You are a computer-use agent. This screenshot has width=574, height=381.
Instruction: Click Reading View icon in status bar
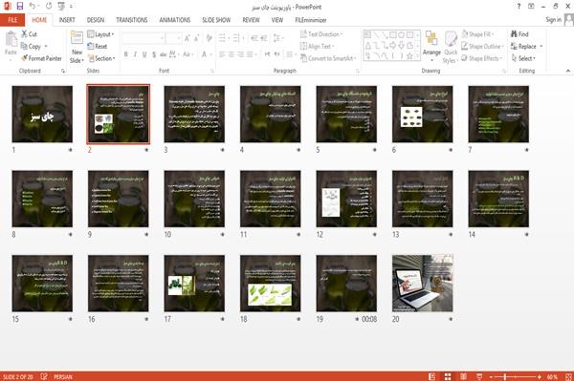tap(463, 376)
